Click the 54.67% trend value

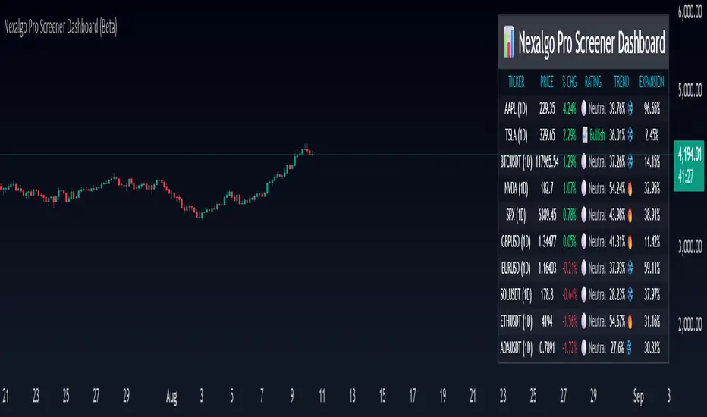[617, 321]
